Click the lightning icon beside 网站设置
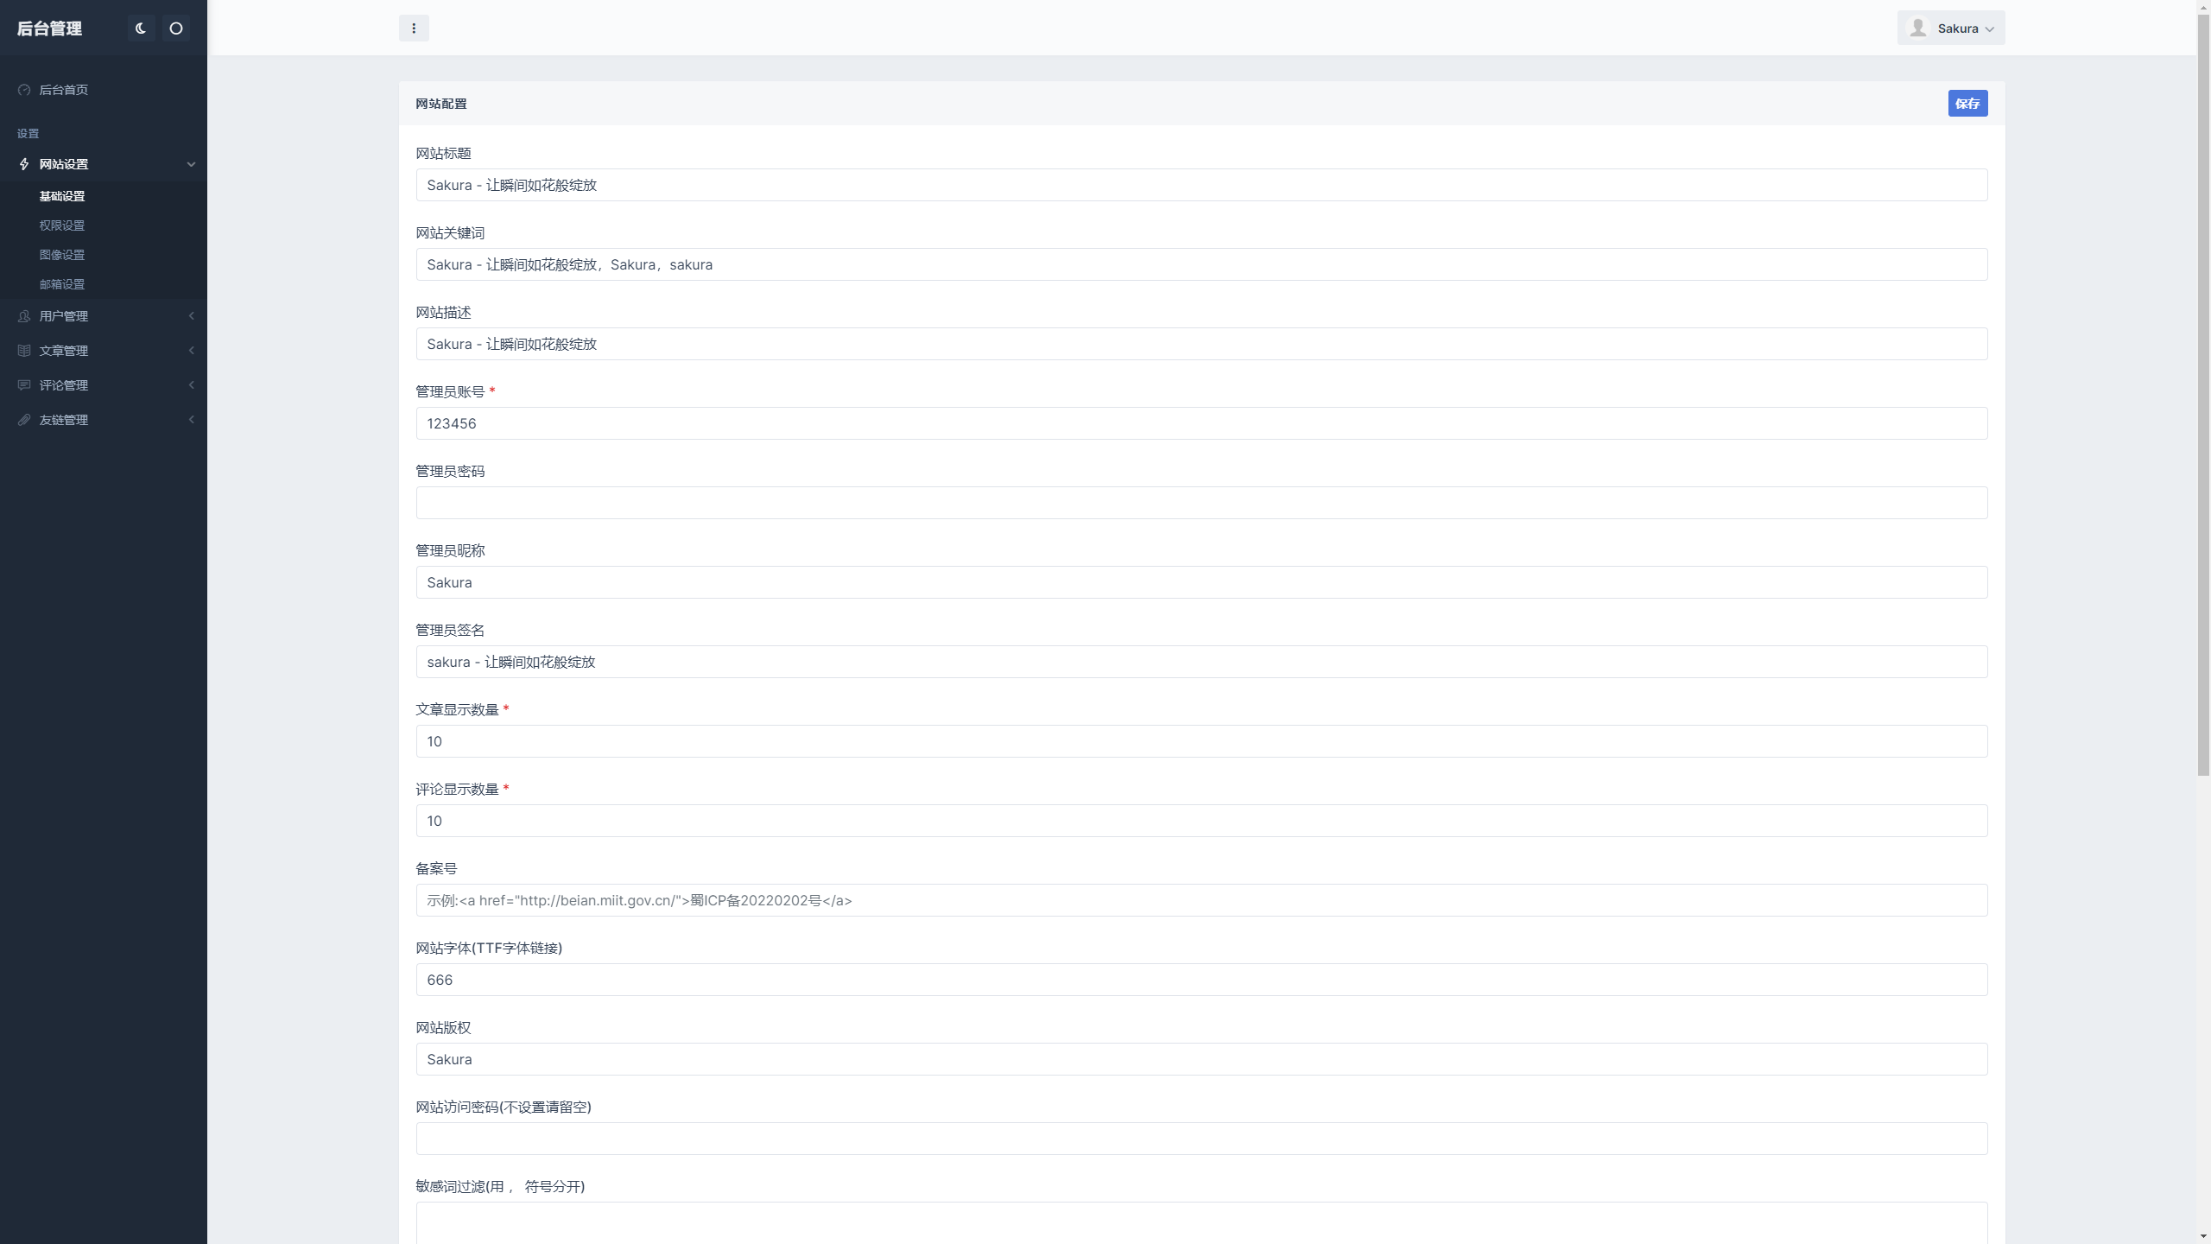Viewport: 2211px width, 1244px height. coord(24,164)
